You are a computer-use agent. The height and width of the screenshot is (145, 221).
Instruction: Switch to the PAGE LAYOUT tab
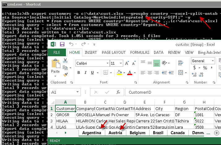114,53
